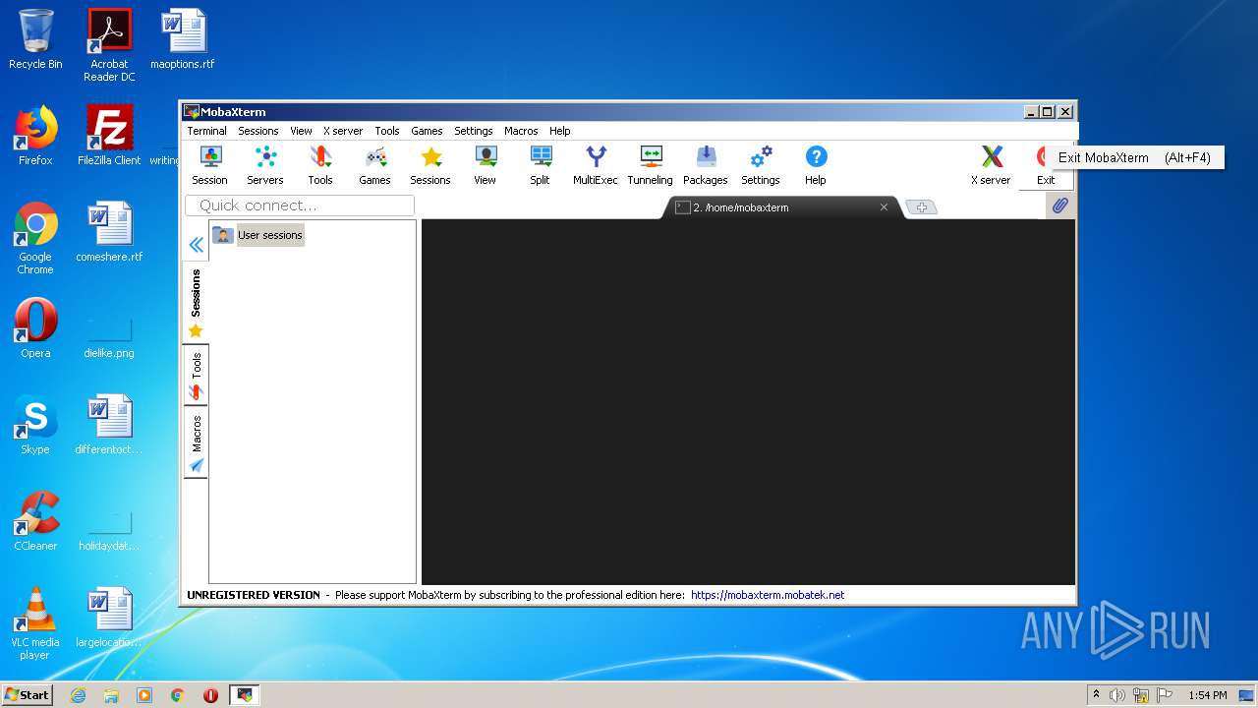Click the paperclip attach icon
Screen dimensions: 1258x708
[1059, 206]
